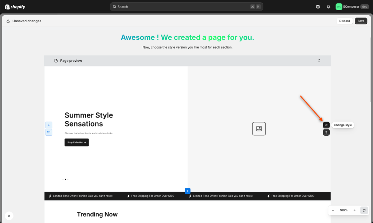Viewport: 373px width, 223px height.
Task: Delete the hero section via trash icon
Action: click(326, 132)
